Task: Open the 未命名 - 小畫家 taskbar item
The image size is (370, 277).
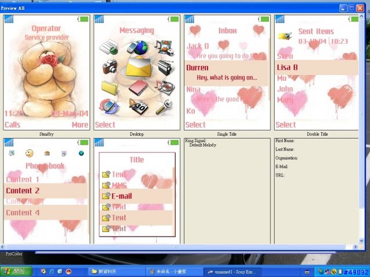Action: (174, 272)
